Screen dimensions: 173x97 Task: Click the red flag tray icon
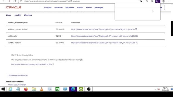click(x=159, y=89)
